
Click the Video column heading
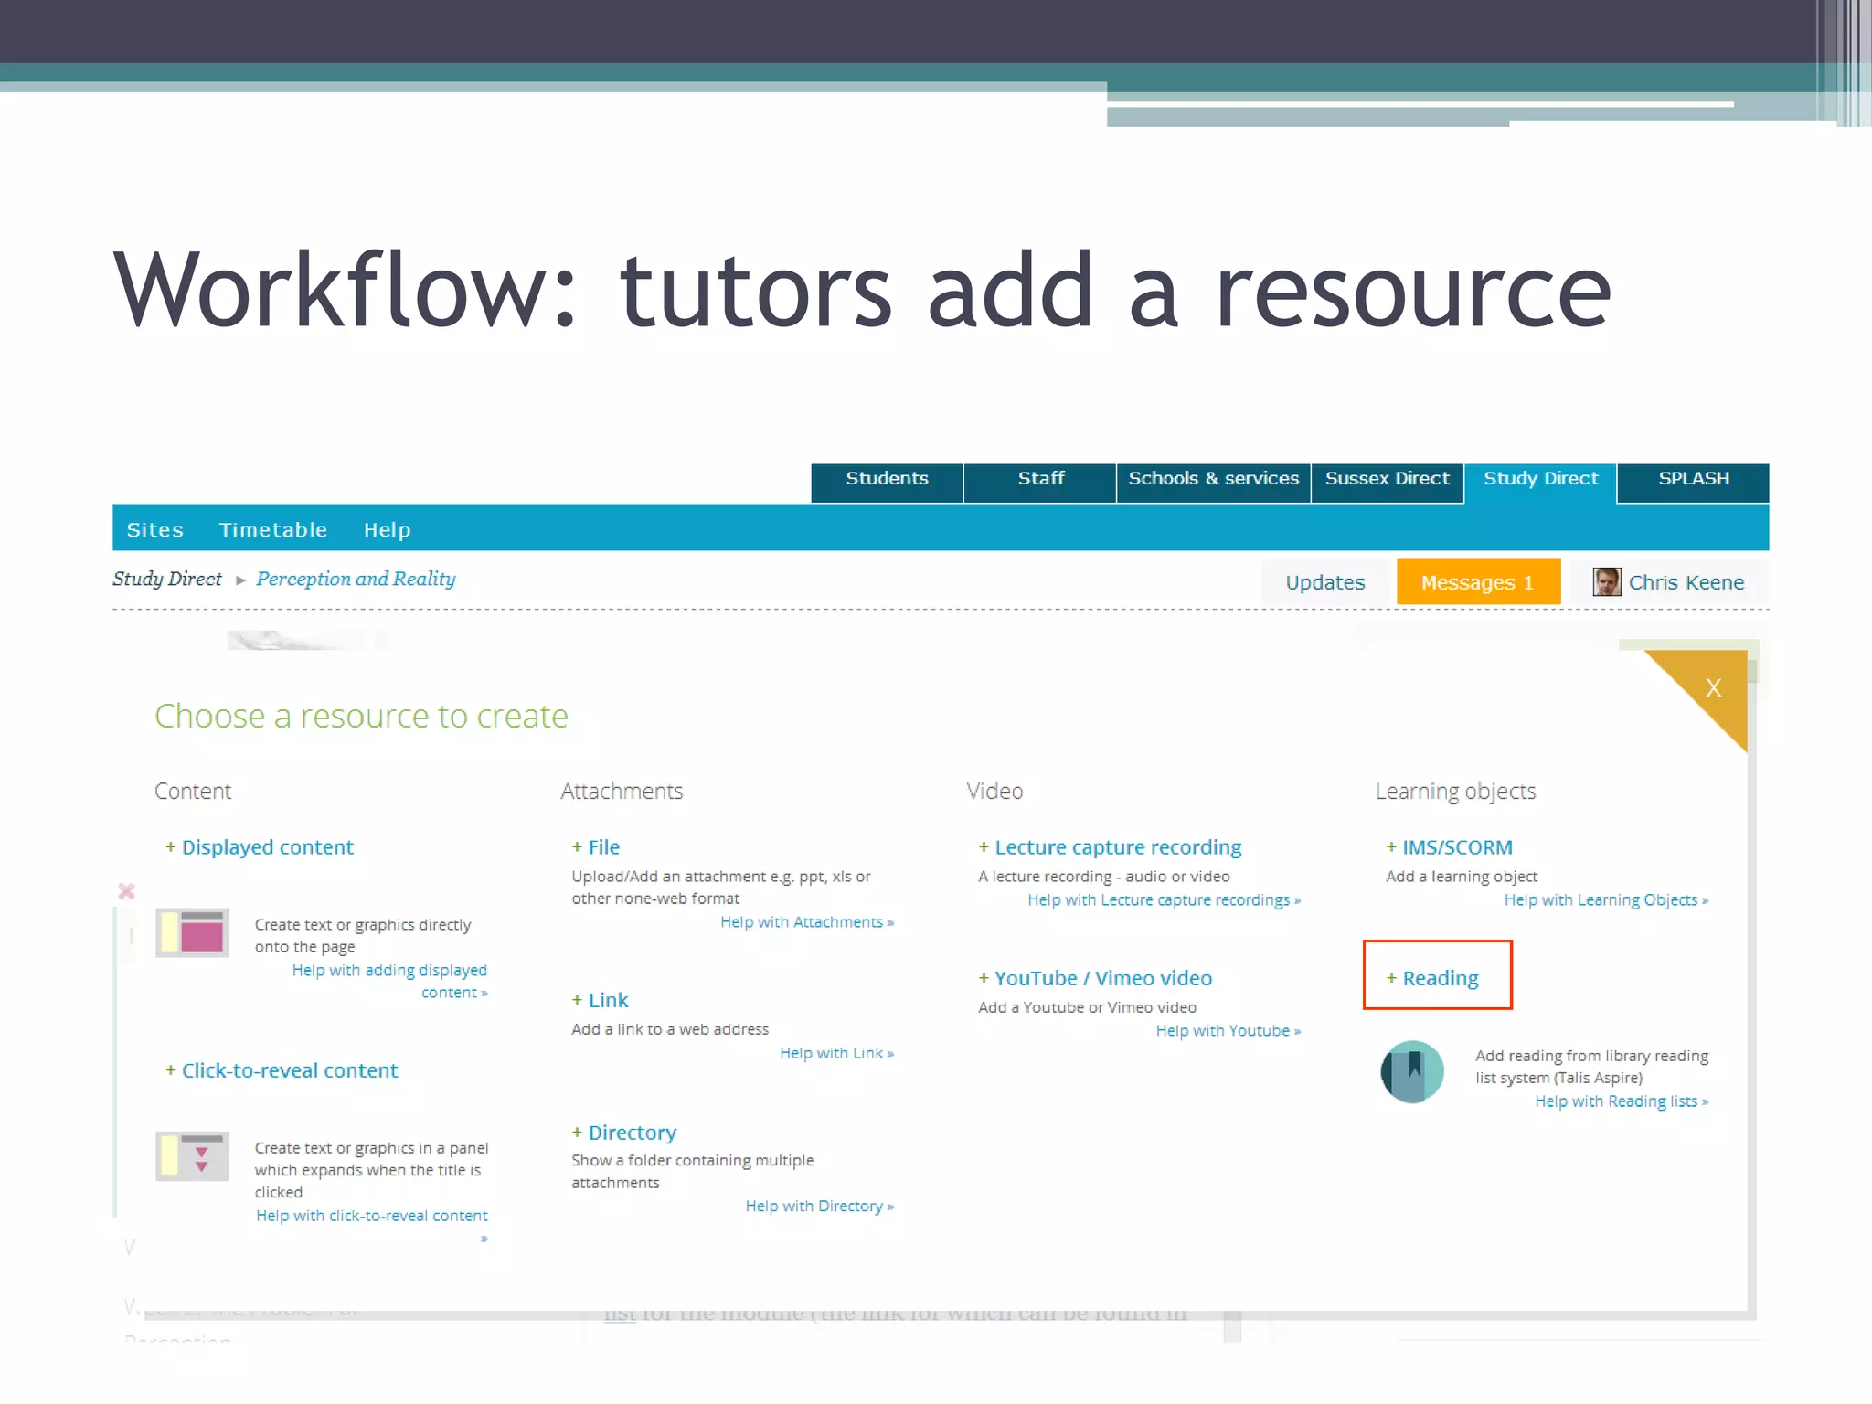tap(994, 791)
